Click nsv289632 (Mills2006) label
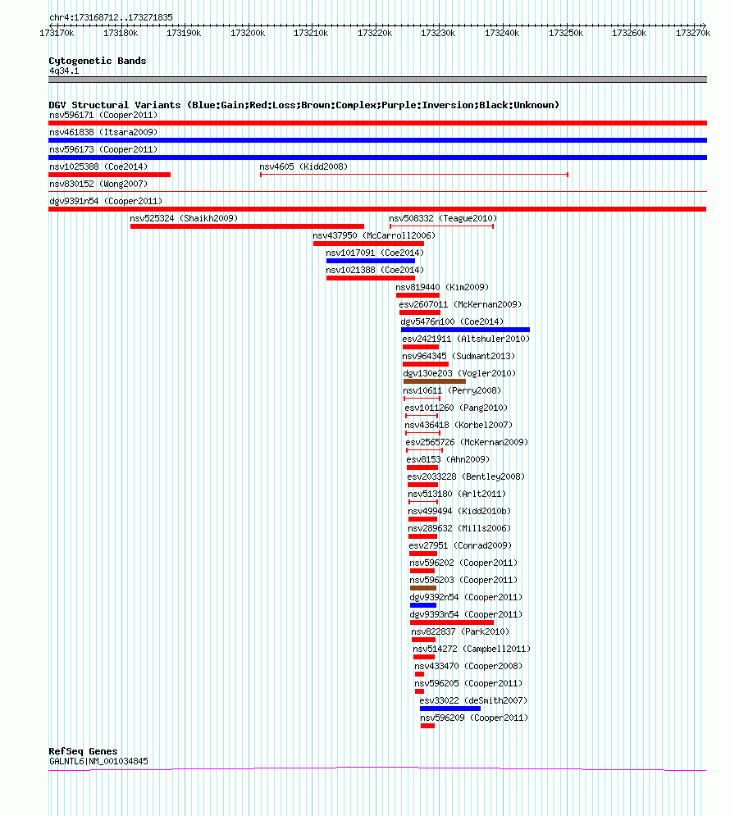The width and height of the screenshot is (730, 816). 459,527
